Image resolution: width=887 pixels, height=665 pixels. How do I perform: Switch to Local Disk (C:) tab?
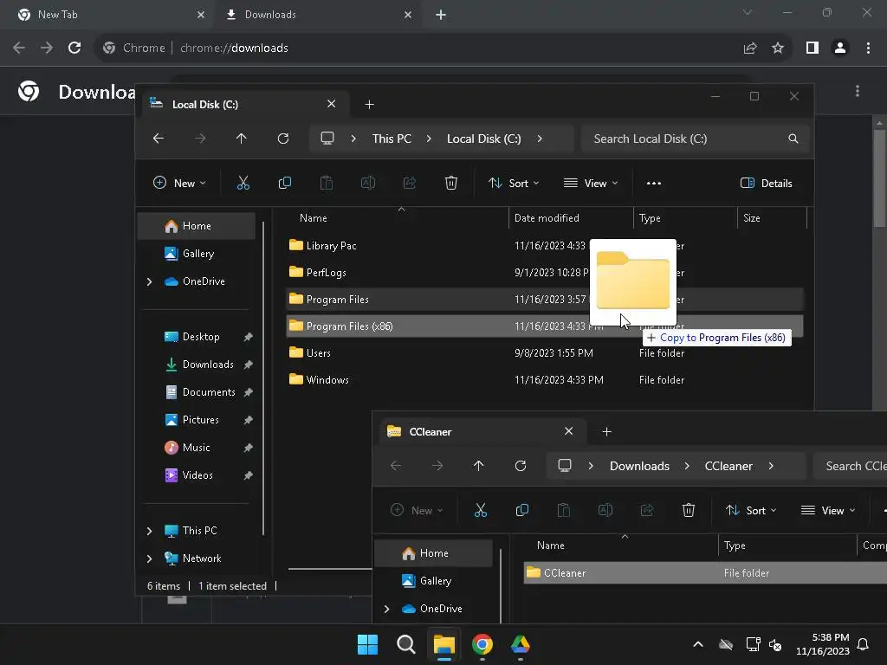coord(243,105)
